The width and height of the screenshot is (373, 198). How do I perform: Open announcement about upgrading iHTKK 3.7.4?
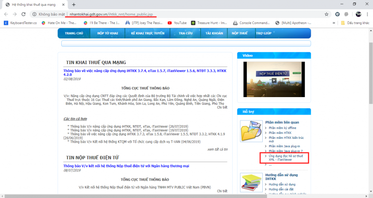(145, 72)
